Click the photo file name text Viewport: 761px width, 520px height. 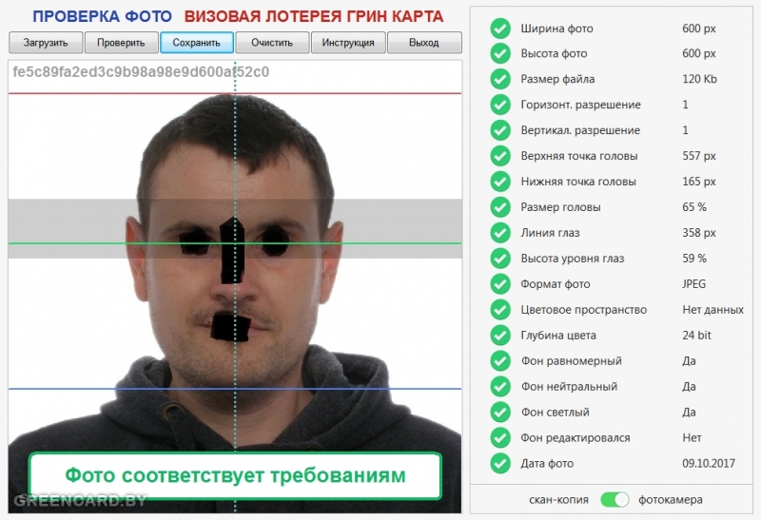(140, 72)
